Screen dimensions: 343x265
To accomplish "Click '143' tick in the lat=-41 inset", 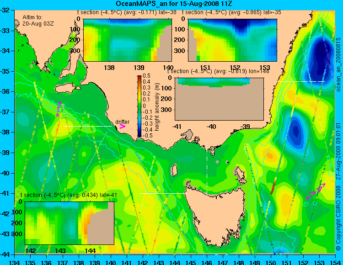I will click(60, 251).
